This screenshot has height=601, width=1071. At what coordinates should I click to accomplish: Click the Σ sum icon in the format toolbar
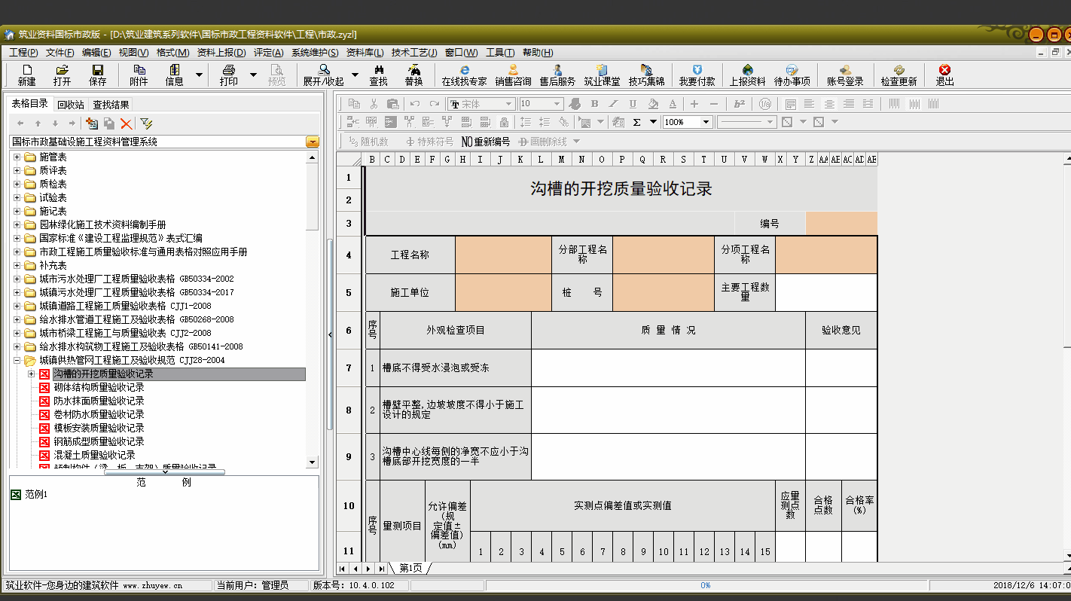point(636,122)
